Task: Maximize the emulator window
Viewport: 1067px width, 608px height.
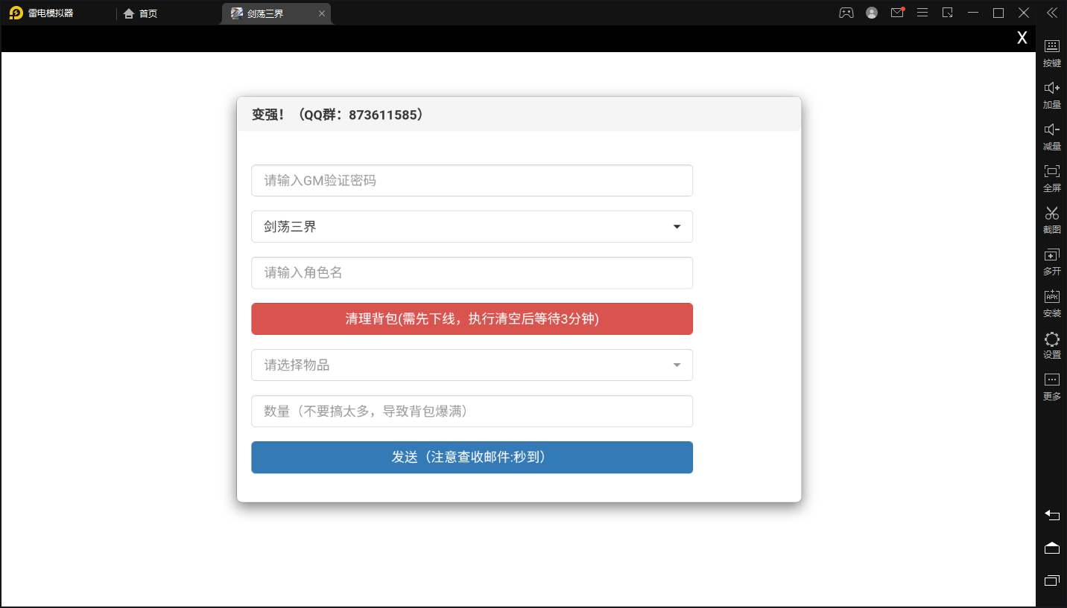Action: (x=998, y=13)
